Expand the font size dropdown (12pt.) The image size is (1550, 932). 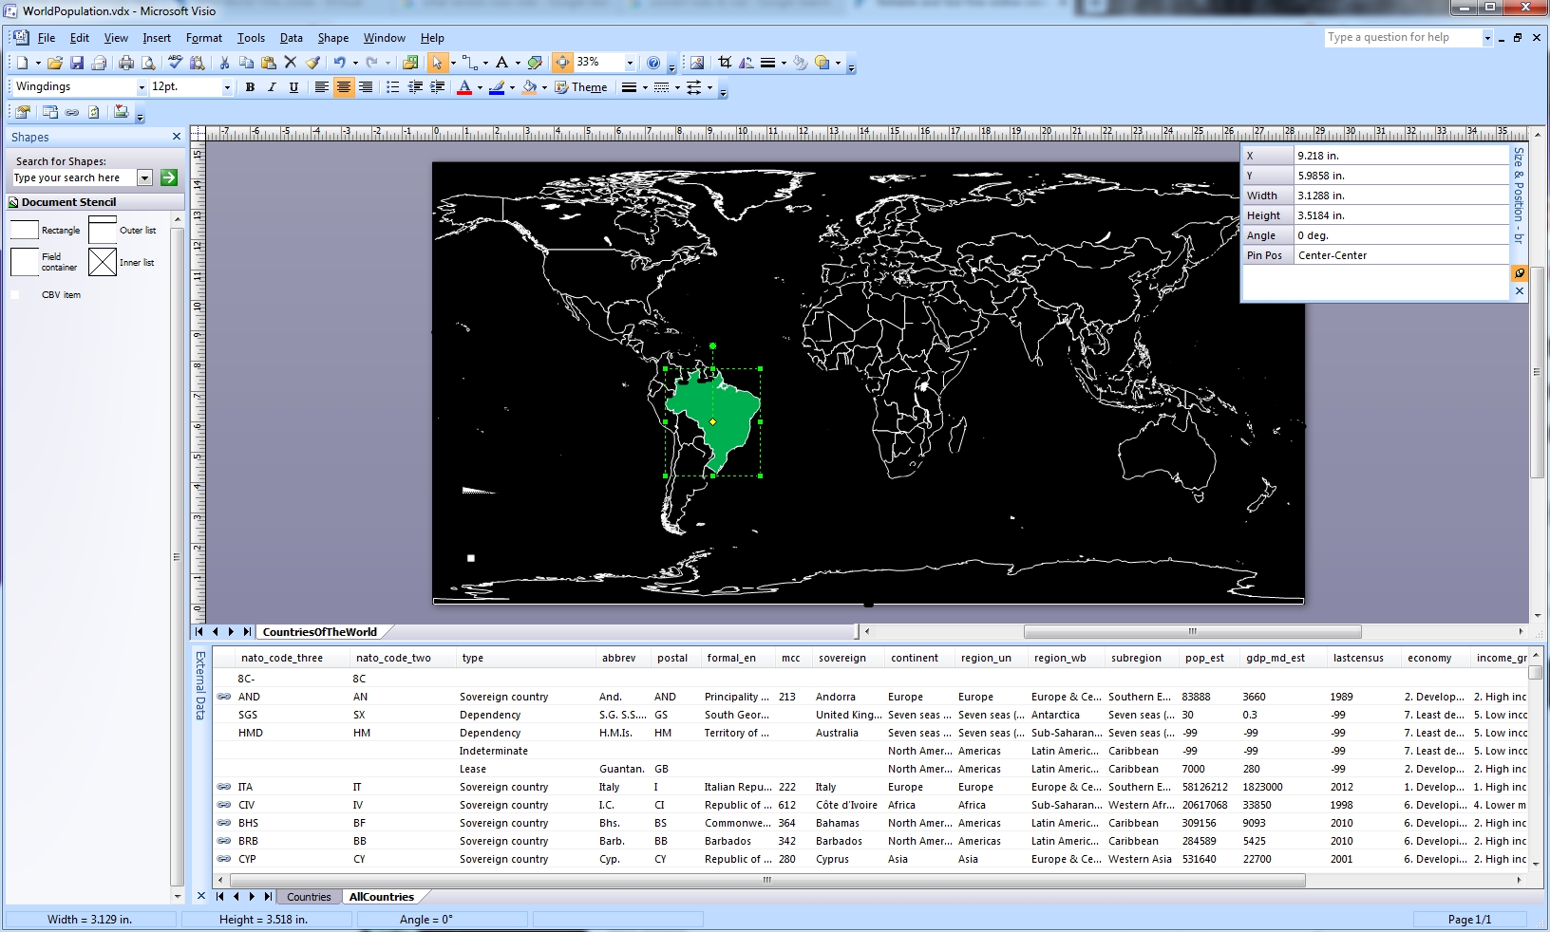click(x=226, y=87)
